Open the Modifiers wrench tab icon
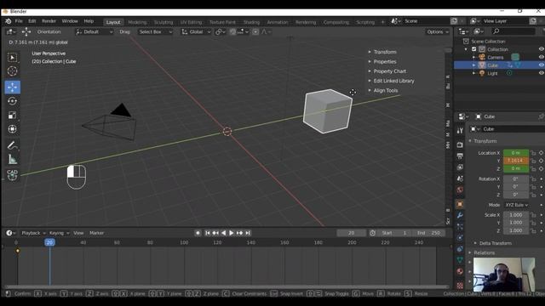 click(460, 215)
